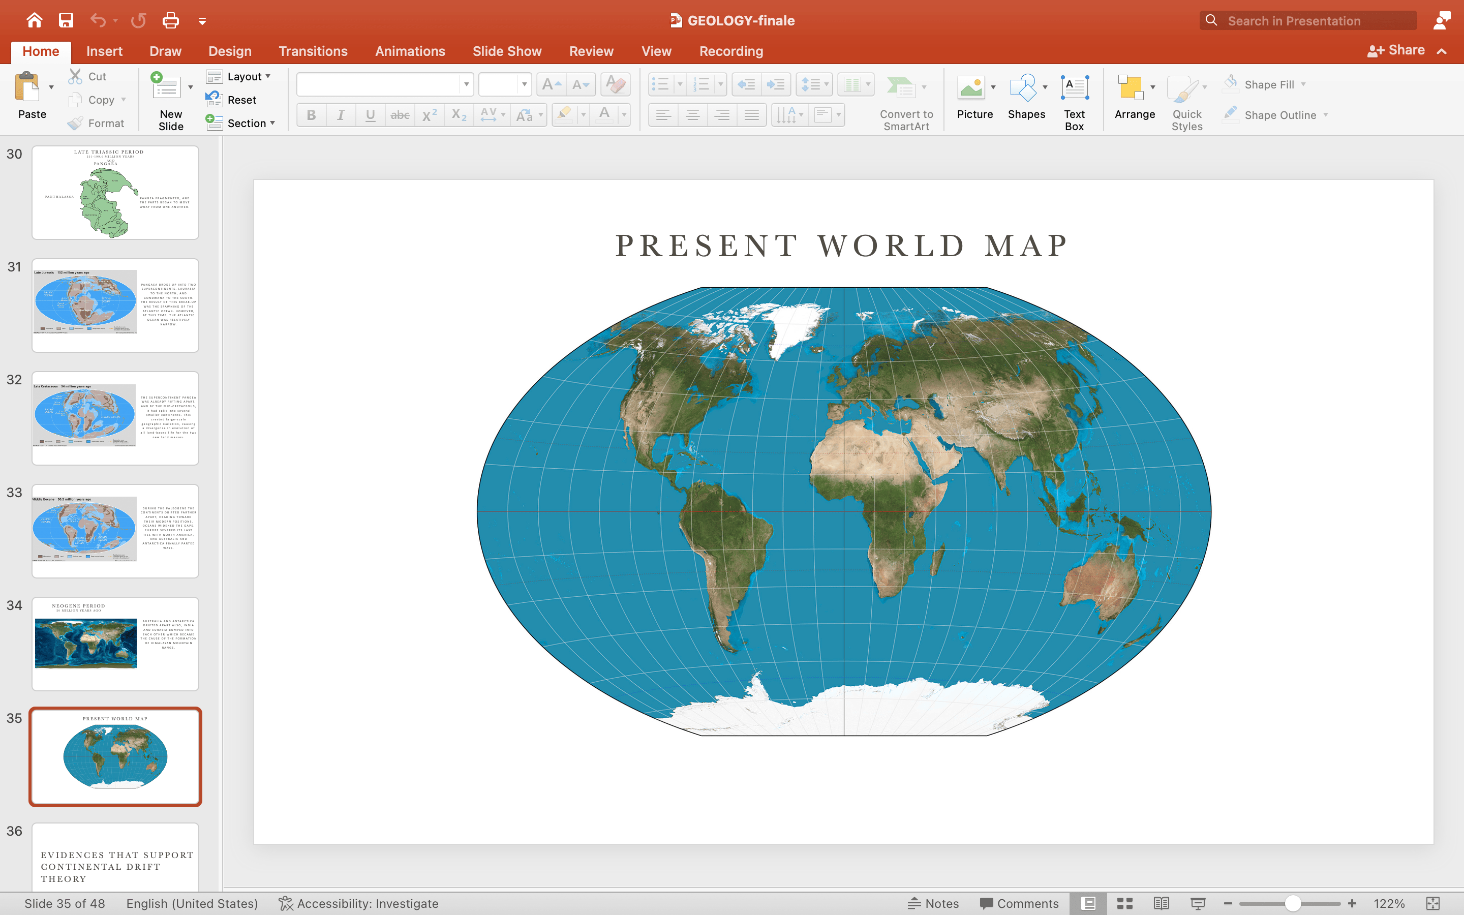Decrease the list indent level
1464x915 pixels.
747,84
